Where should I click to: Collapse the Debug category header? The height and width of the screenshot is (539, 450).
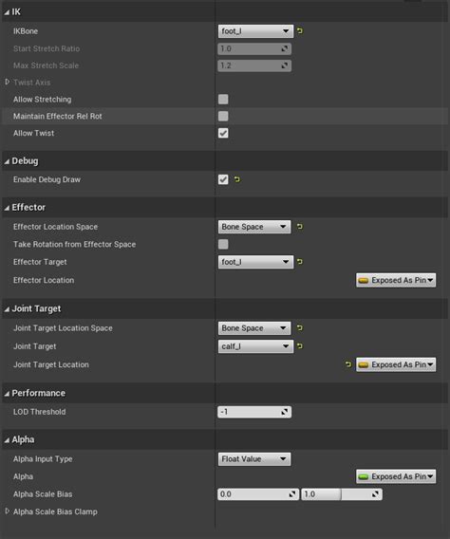click(7, 161)
